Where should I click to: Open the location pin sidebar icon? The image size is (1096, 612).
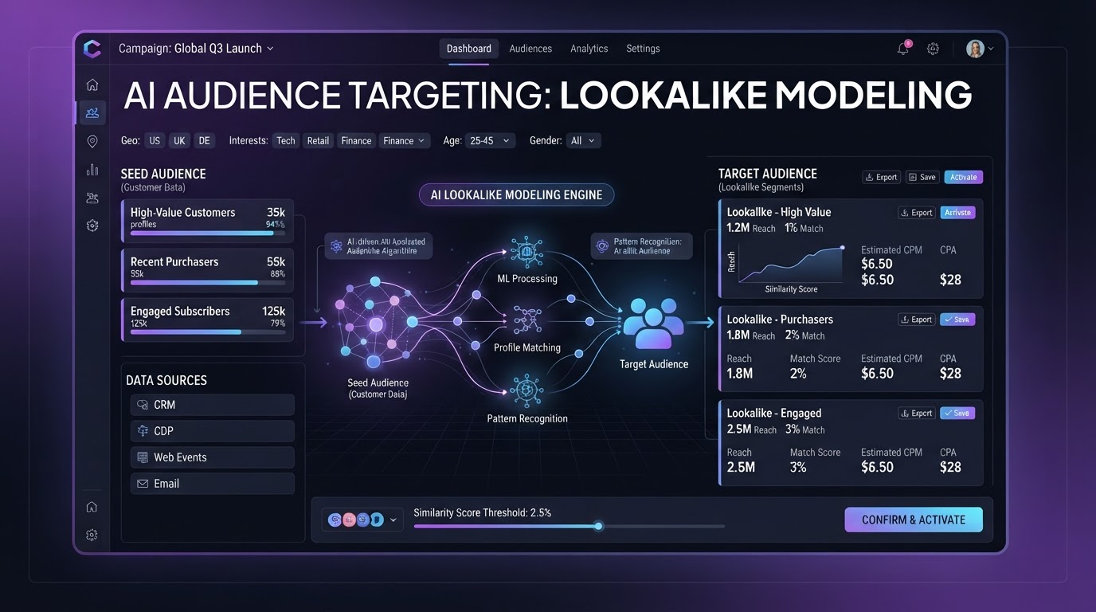92,141
